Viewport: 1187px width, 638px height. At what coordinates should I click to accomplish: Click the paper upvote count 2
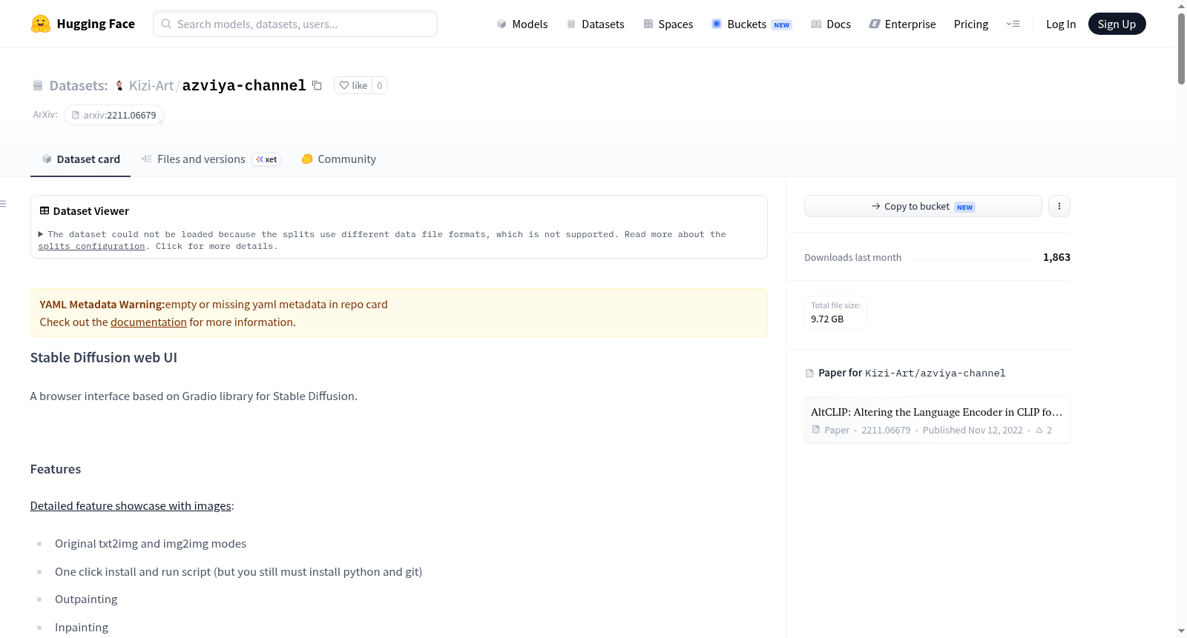[x=1045, y=430]
